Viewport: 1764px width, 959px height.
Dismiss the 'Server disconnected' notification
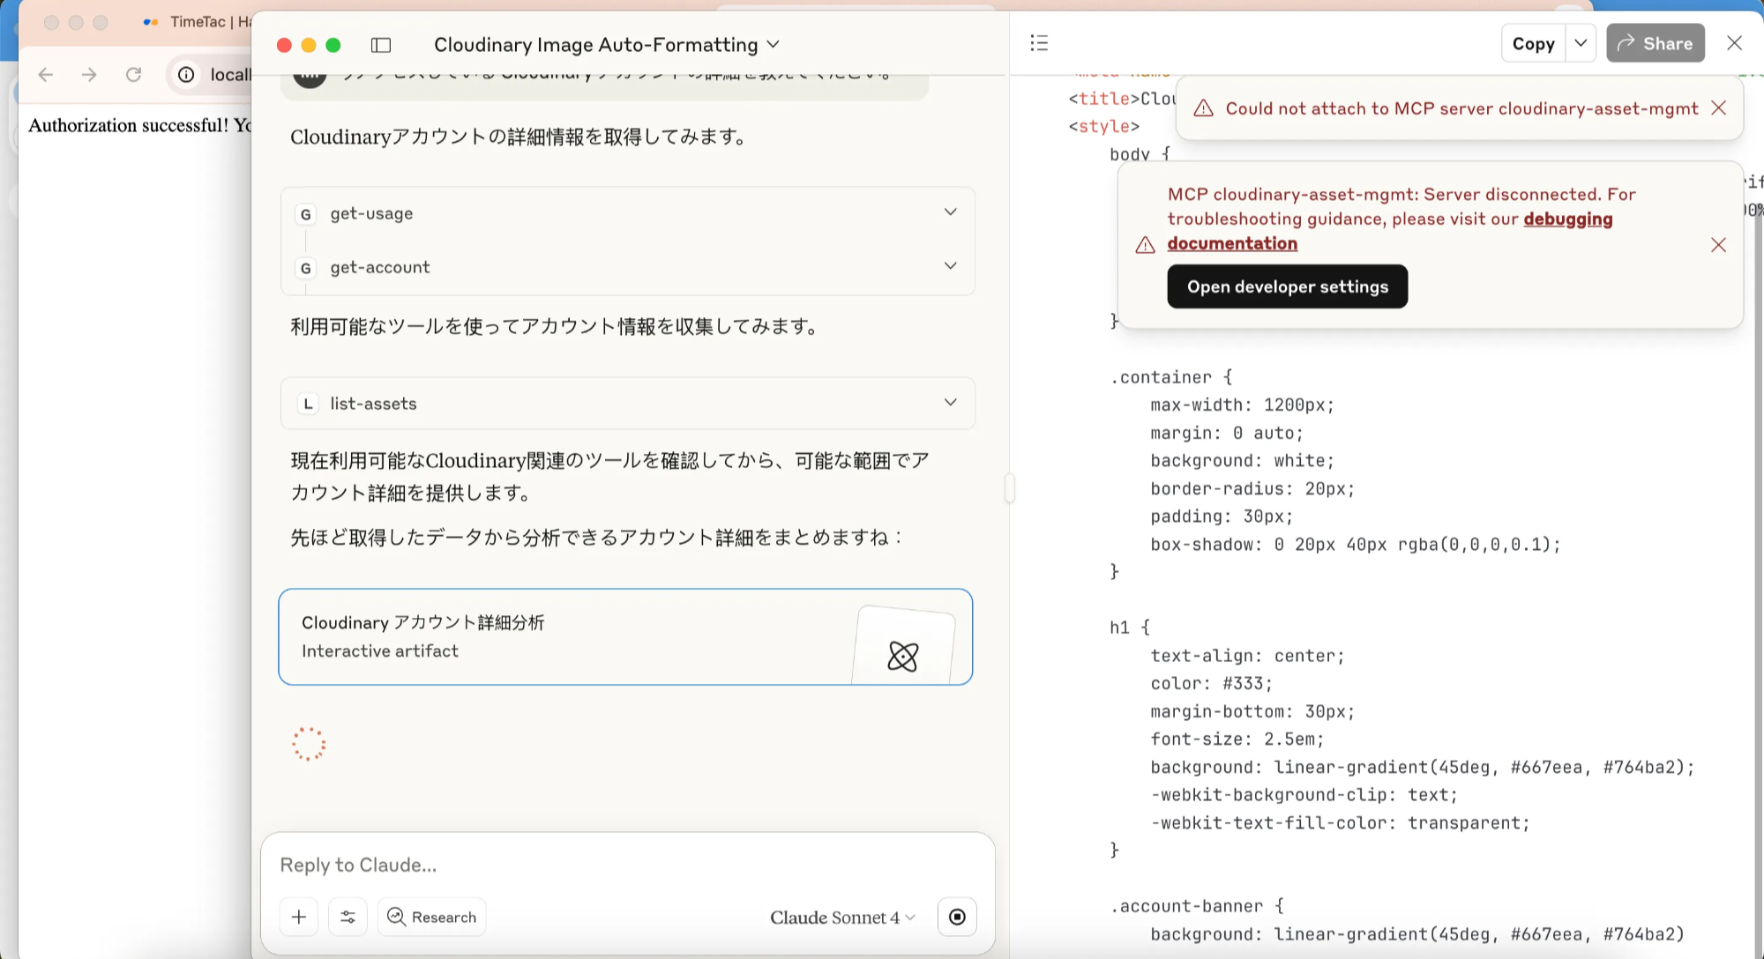(1718, 245)
